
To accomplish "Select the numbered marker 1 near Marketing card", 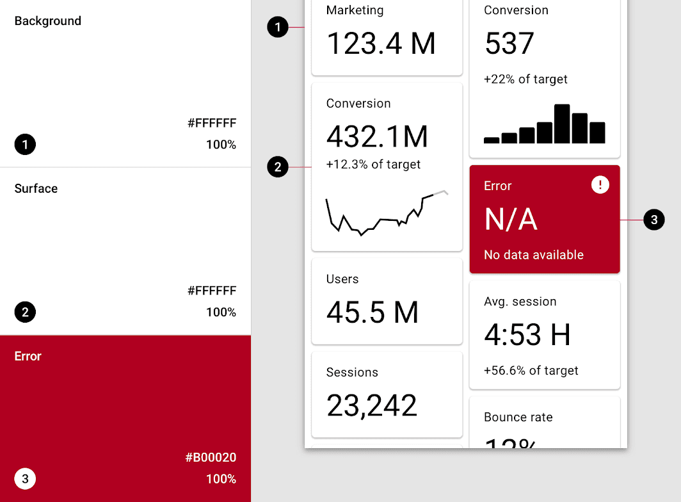I will (278, 28).
